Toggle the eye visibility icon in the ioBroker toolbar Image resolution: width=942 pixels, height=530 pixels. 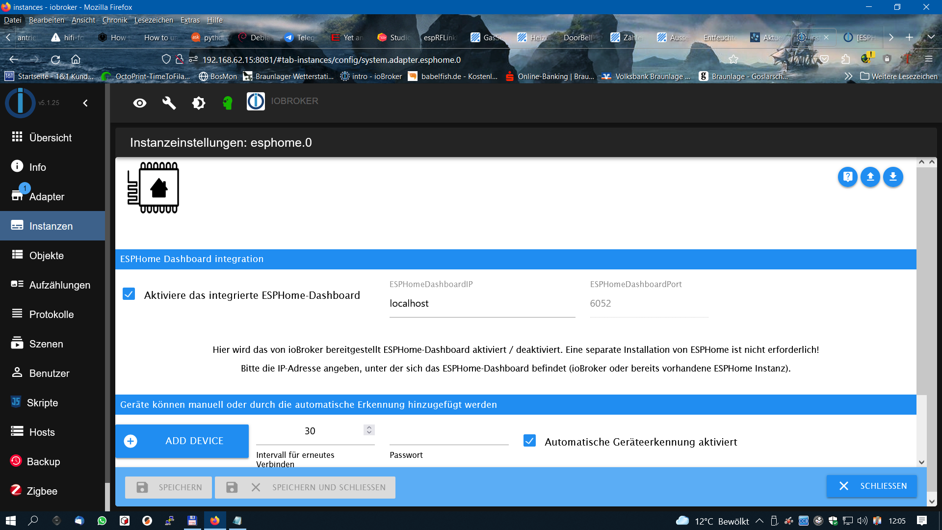140,103
